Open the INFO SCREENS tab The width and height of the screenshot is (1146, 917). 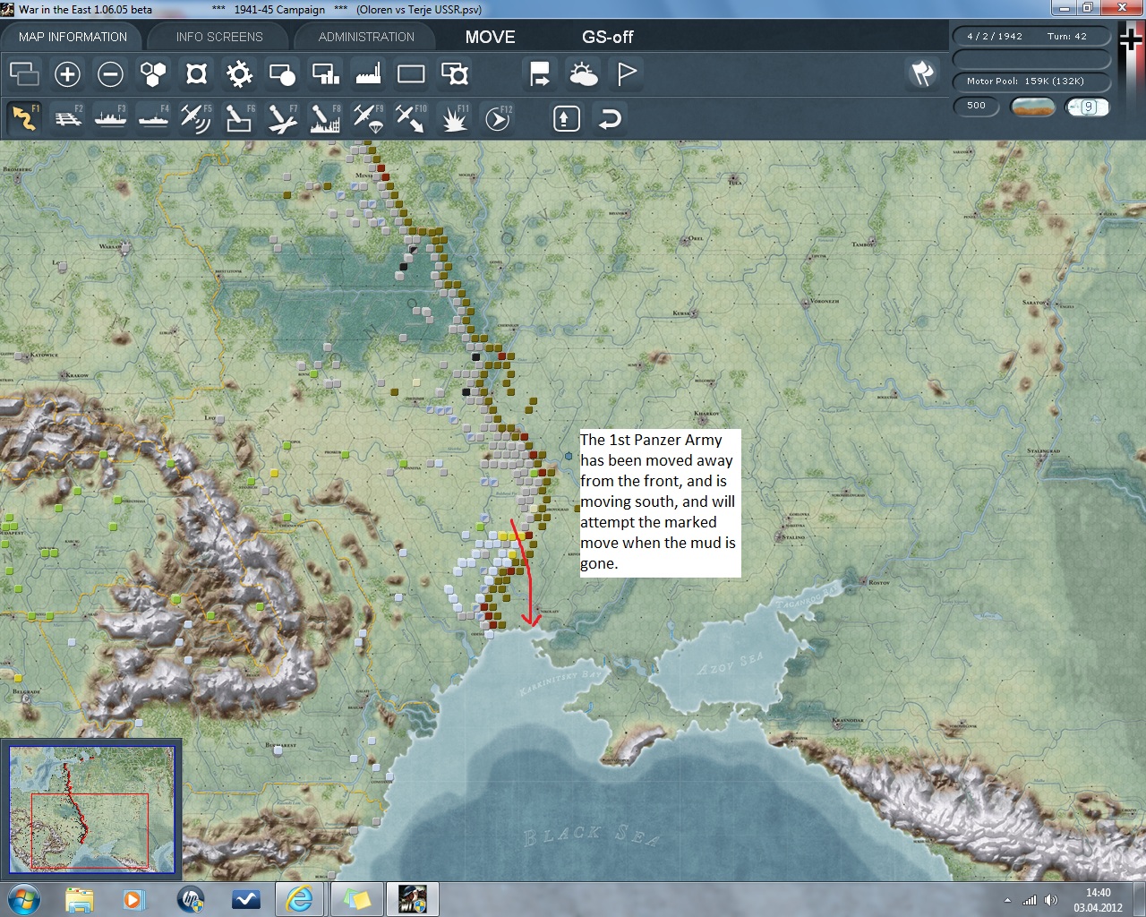pyautogui.click(x=219, y=37)
